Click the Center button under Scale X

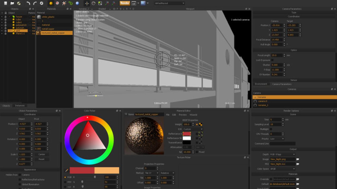42,154
